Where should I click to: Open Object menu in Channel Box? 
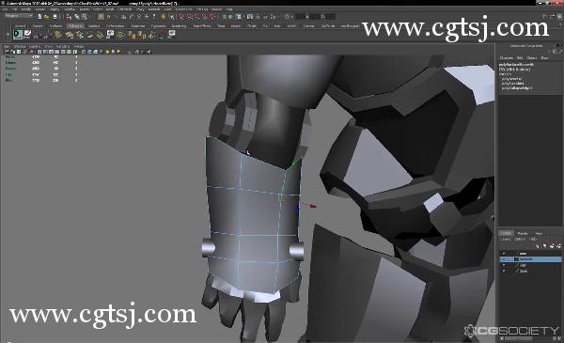pyautogui.click(x=532, y=57)
